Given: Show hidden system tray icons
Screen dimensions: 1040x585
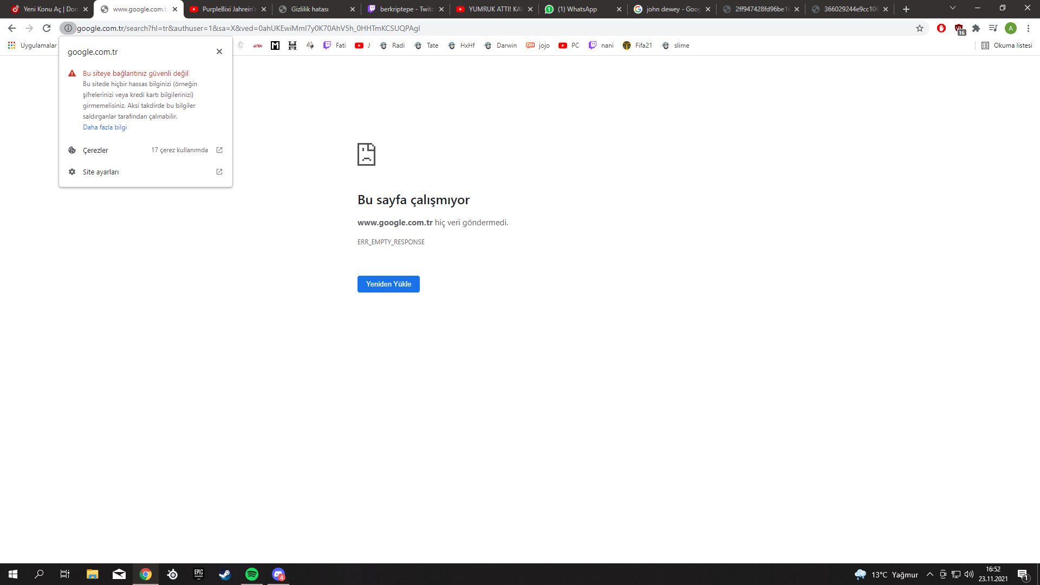Looking at the screenshot, I should pyautogui.click(x=930, y=574).
